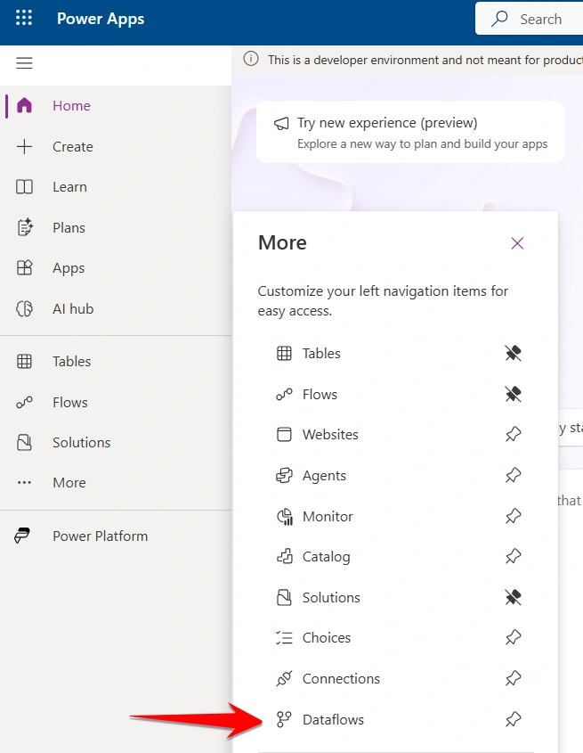This screenshot has height=753, width=583.
Task: Click the Apps icon in sidebar
Action: pos(24,267)
